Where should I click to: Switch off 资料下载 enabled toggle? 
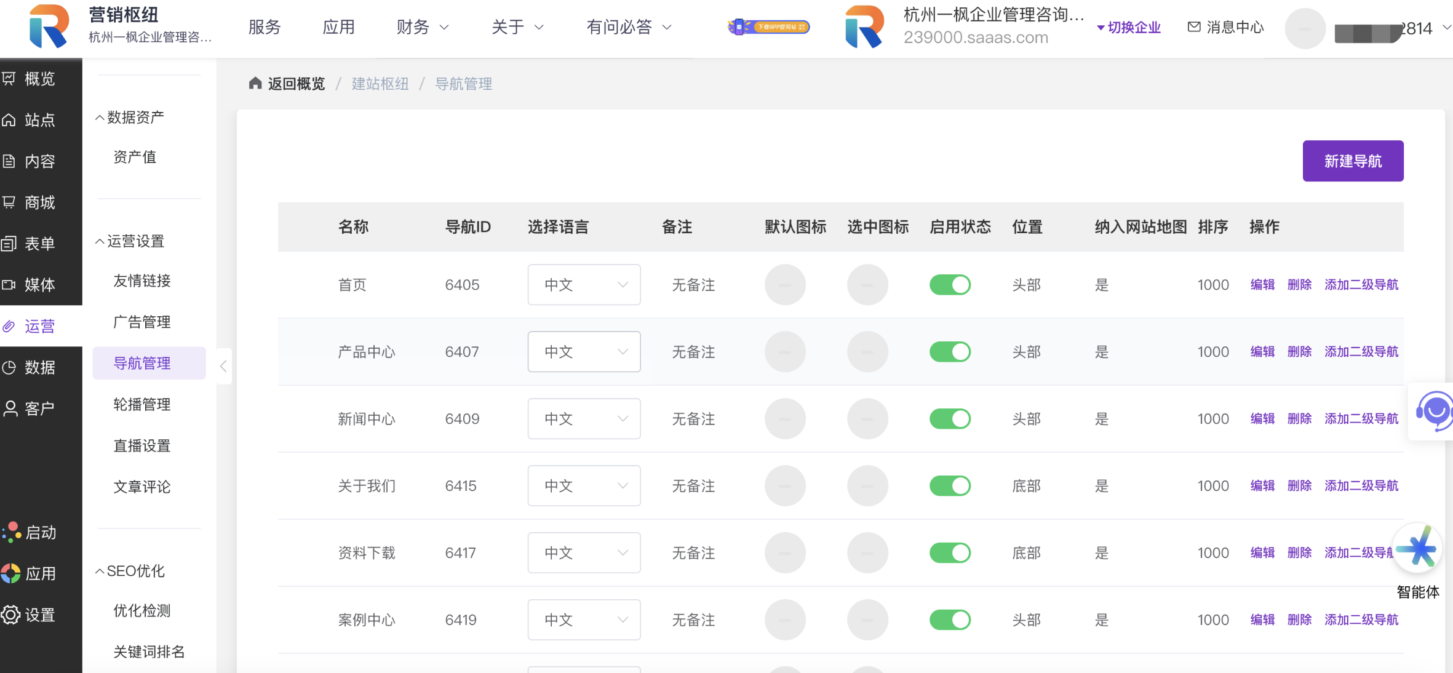pyautogui.click(x=950, y=553)
